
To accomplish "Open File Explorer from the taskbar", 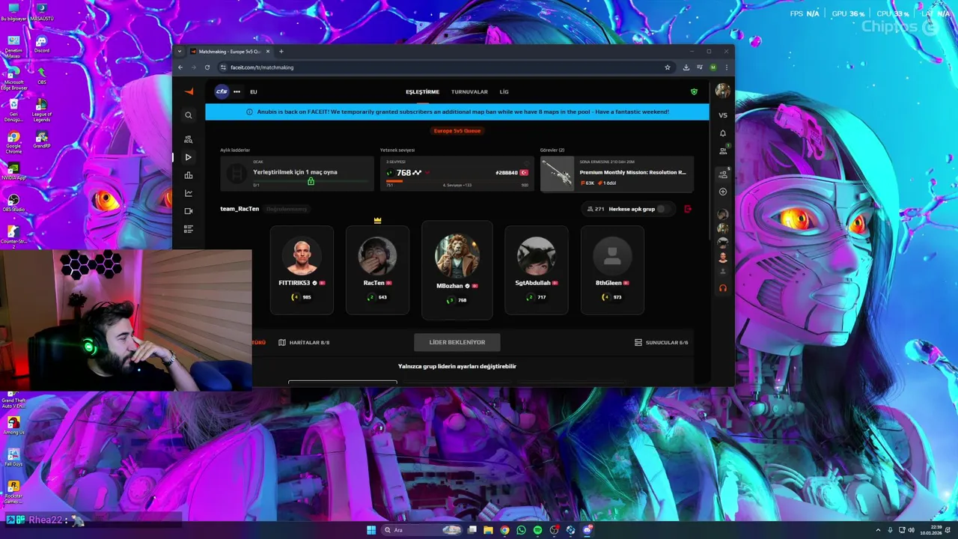I will (488, 530).
